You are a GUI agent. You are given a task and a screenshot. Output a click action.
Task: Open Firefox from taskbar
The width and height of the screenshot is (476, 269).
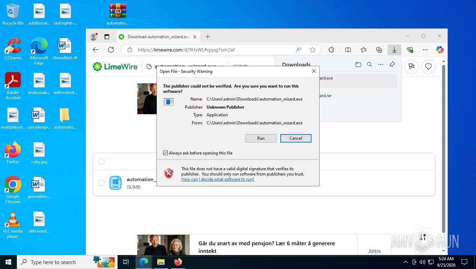(x=178, y=262)
